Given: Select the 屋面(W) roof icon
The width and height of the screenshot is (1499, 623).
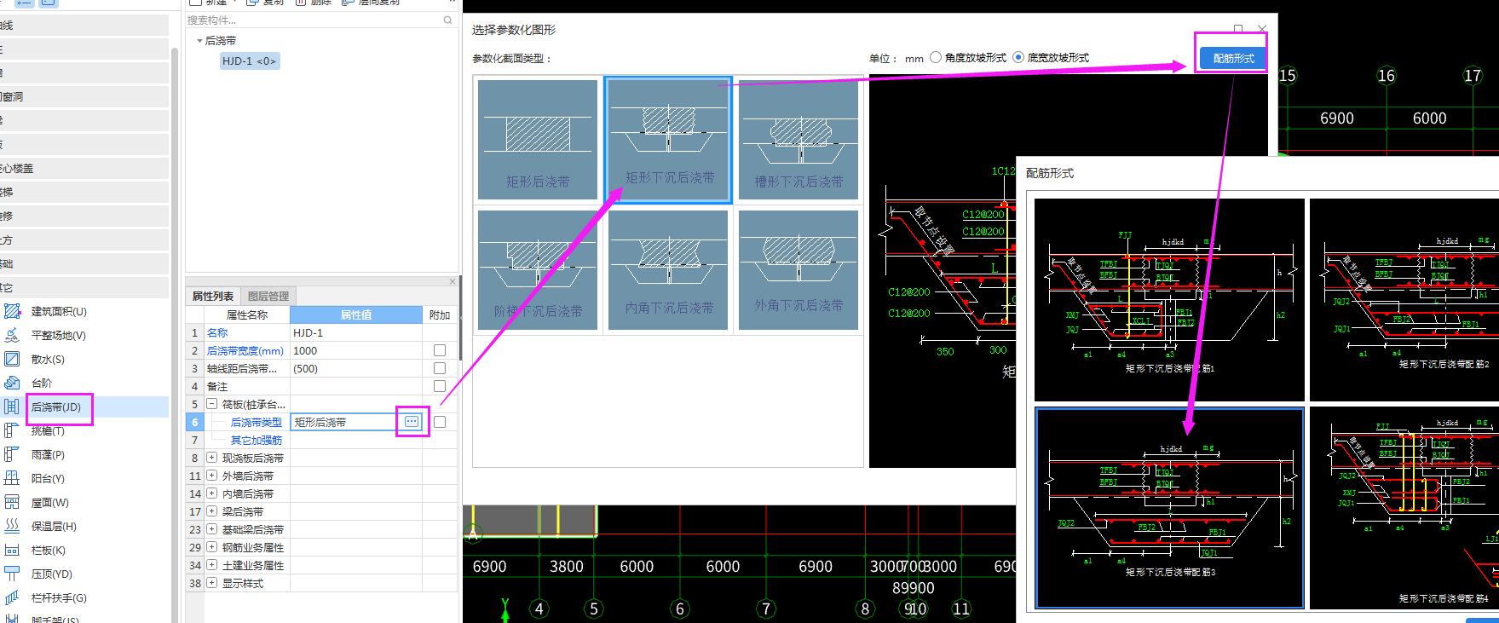Looking at the screenshot, I should click(x=12, y=502).
